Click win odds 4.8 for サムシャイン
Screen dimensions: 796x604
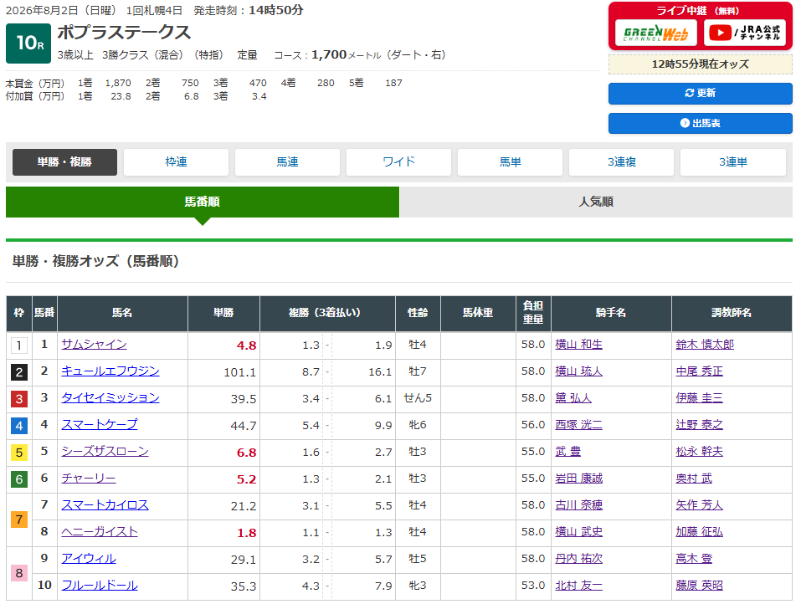(x=246, y=346)
